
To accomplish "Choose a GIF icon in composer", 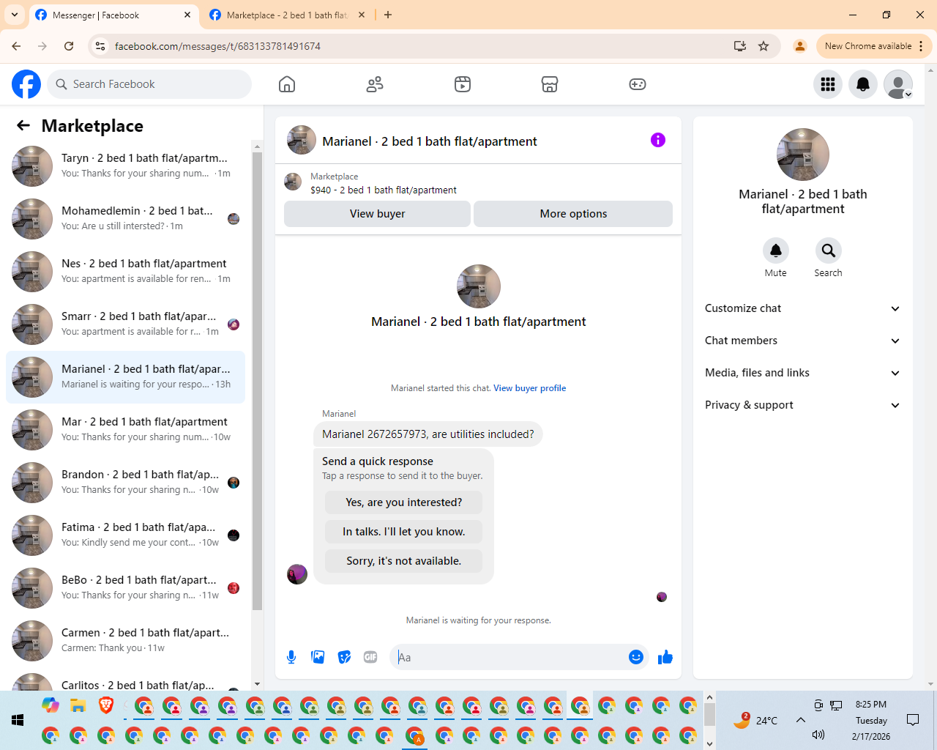I will point(370,657).
